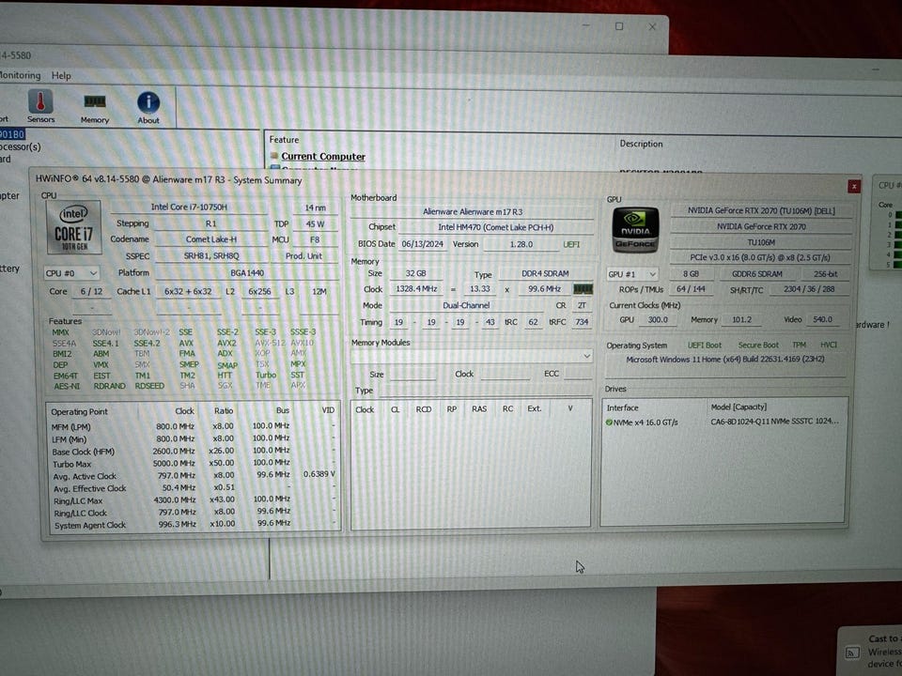This screenshot has height=676, width=902.
Task: Click the NVIDIA GeForce logo
Action: (x=635, y=230)
